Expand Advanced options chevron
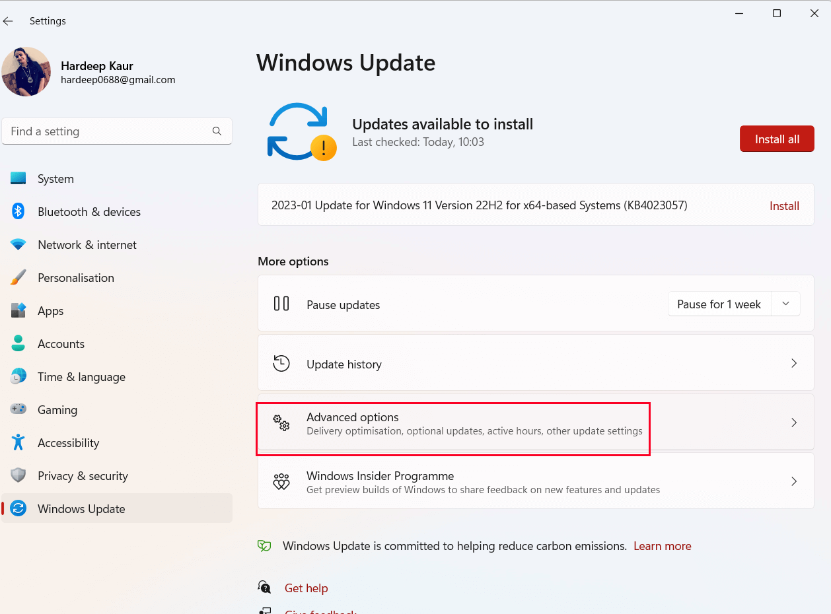Screen dimensions: 831x614 (794, 423)
